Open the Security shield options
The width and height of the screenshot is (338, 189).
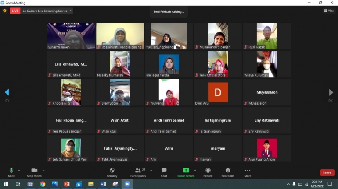pyautogui.click(x=112, y=171)
